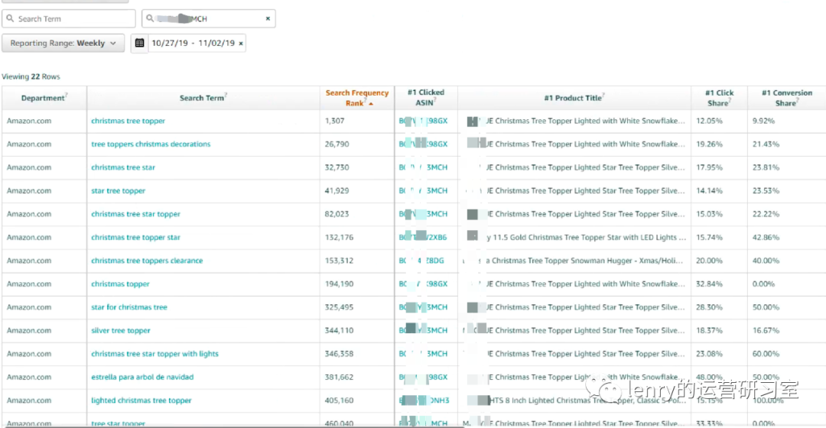Select click share value 20.00%
Image resolution: width=826 pixels, height=428 pixels.
click(709, 261)
